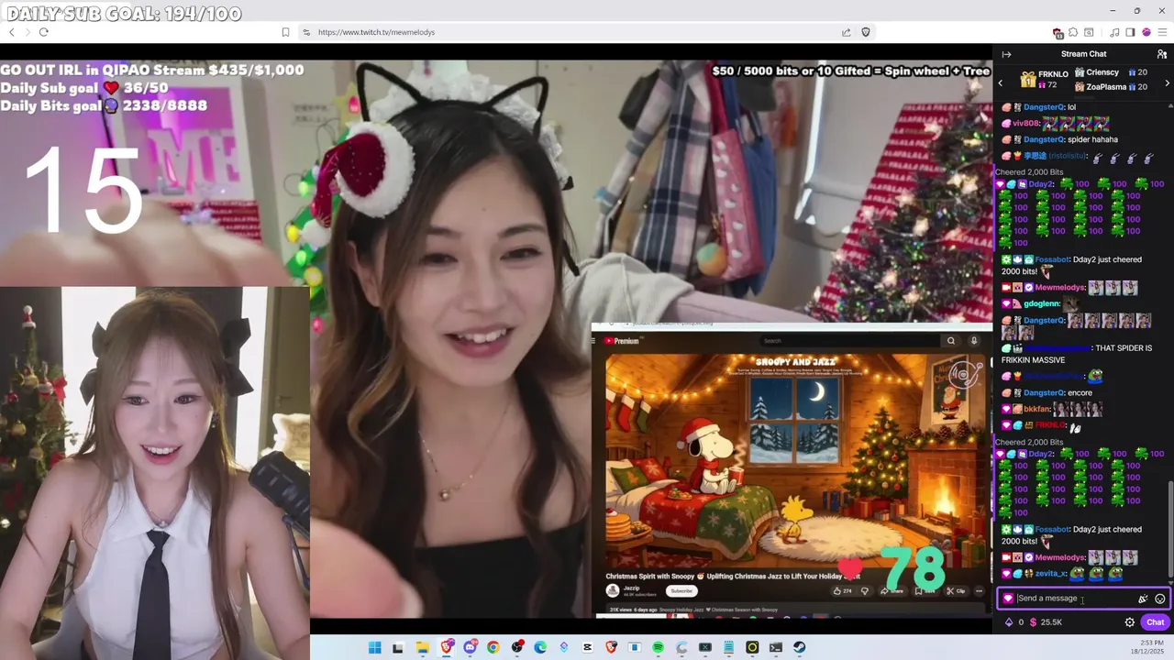Image resolution: width=1174 pixels, height=660 pixels.
Task: Open channel points balance showing 25.5K
Action: (1046, 622)
